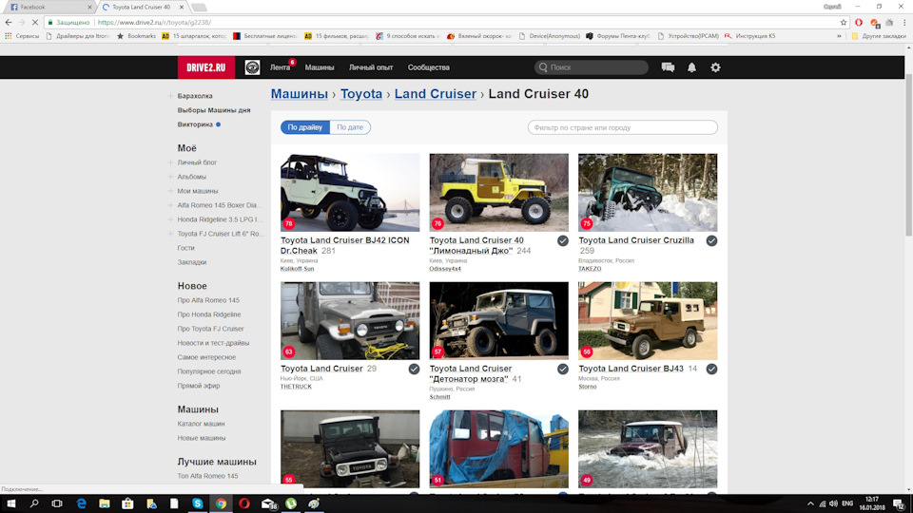Open Сообщества in top navigation
The width and height of the screenshot is (913, 513).
pyautogui.click(x=429, y=67)
